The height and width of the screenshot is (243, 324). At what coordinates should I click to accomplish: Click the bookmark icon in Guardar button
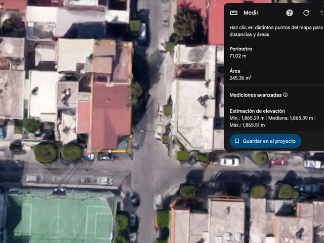click(x=237, y=141)
